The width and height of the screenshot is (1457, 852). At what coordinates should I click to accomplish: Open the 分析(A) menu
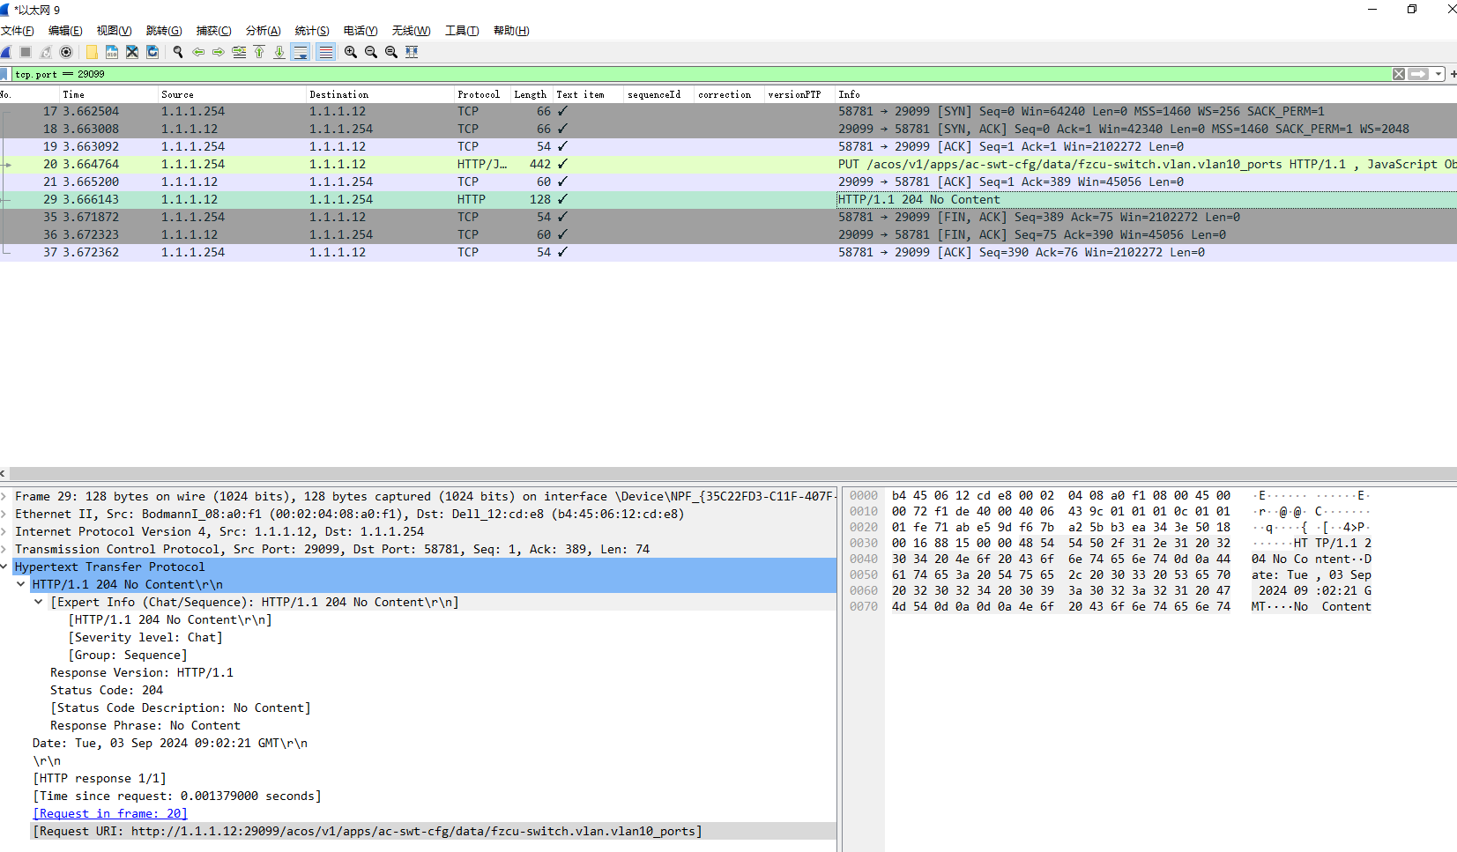tap(264, 31)
